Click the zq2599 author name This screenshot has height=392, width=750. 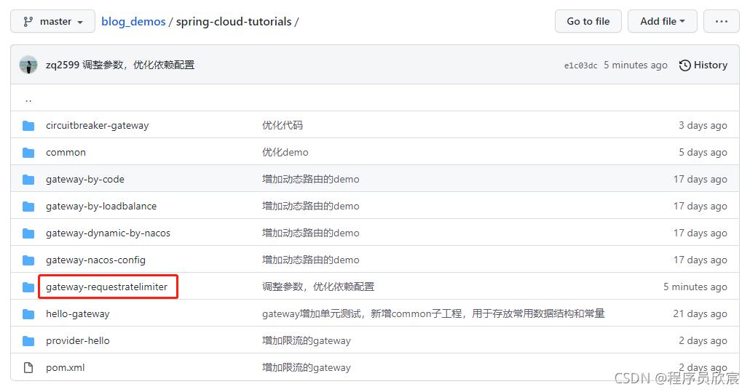(63, 65)
